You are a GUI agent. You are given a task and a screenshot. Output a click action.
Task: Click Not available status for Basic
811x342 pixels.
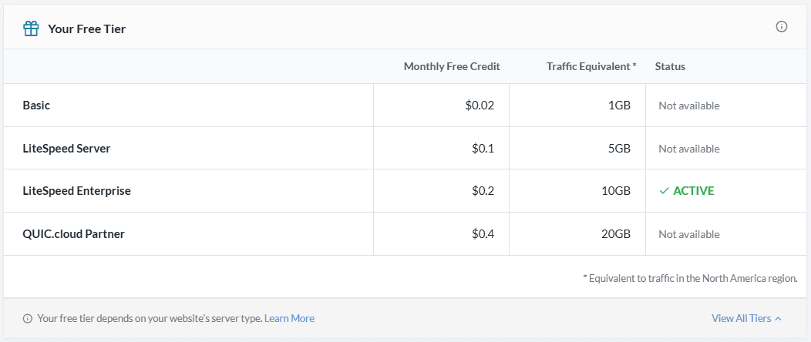pyautogui.click(x=689, y=106)
